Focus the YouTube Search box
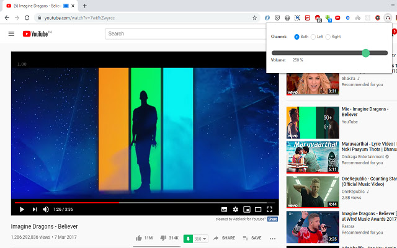This screenshot has width=397, height=248. click(185, 33)
